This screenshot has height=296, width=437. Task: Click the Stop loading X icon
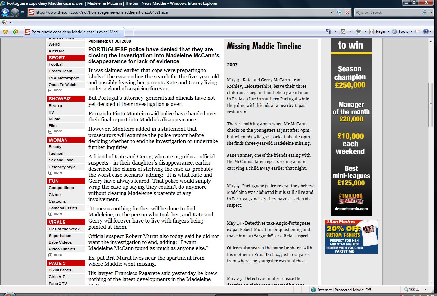(347, 12)
